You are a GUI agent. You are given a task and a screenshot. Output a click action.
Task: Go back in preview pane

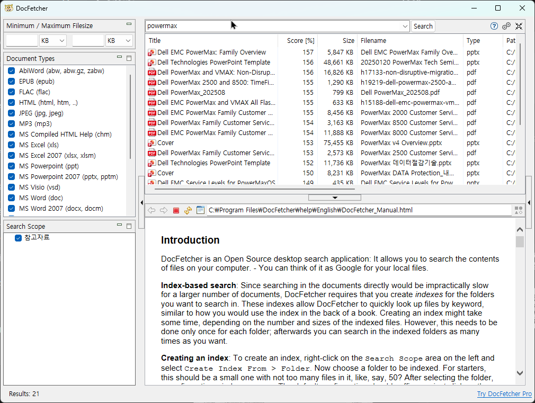(x=151, y=210)
